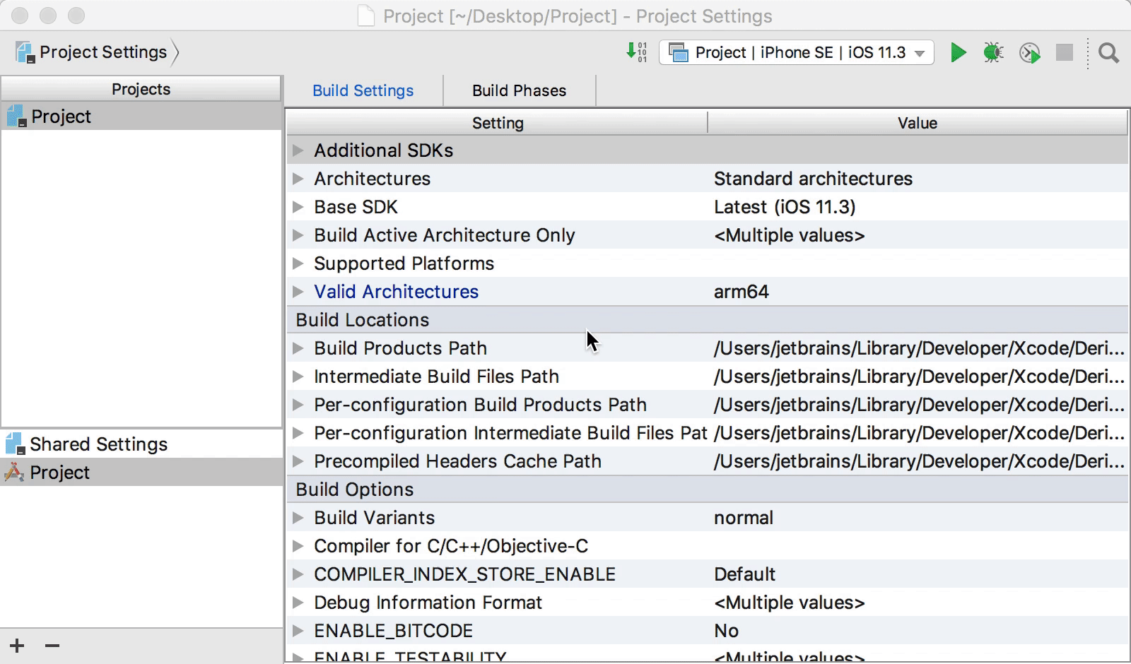
Task: Click the minus icon to remove project
Action: click(52, 646)
